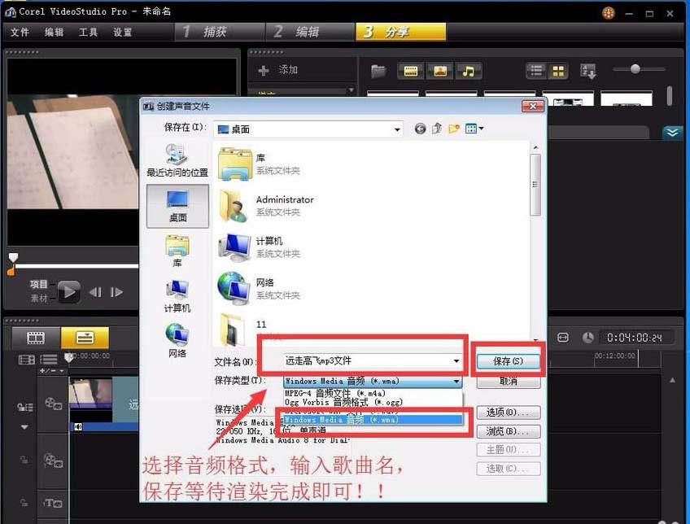Select the music library icon in the media panel
Viewport: 690px width, 524px height.
pyautogui.click(x=469, y=71)
